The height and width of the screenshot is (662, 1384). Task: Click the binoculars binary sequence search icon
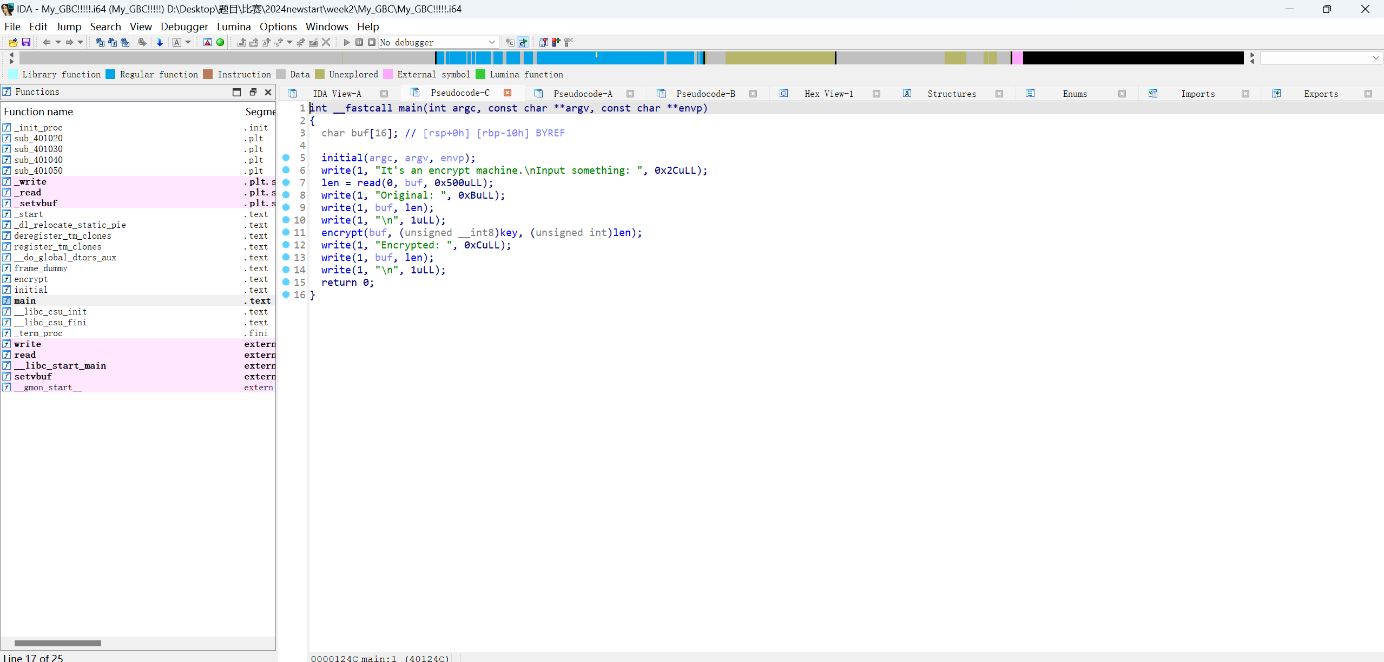[124, 42]
